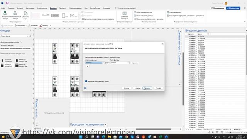Screen dimensions: 247x139
Task: Select the Armat 1-12 external data tab
Action: click(238, 130)
